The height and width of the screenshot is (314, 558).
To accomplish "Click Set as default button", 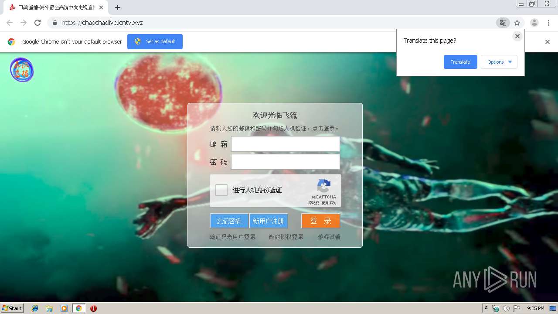I will click(155, 42).
